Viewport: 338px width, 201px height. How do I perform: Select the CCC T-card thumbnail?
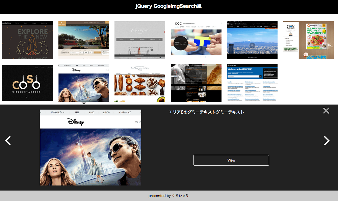point(196,40)
